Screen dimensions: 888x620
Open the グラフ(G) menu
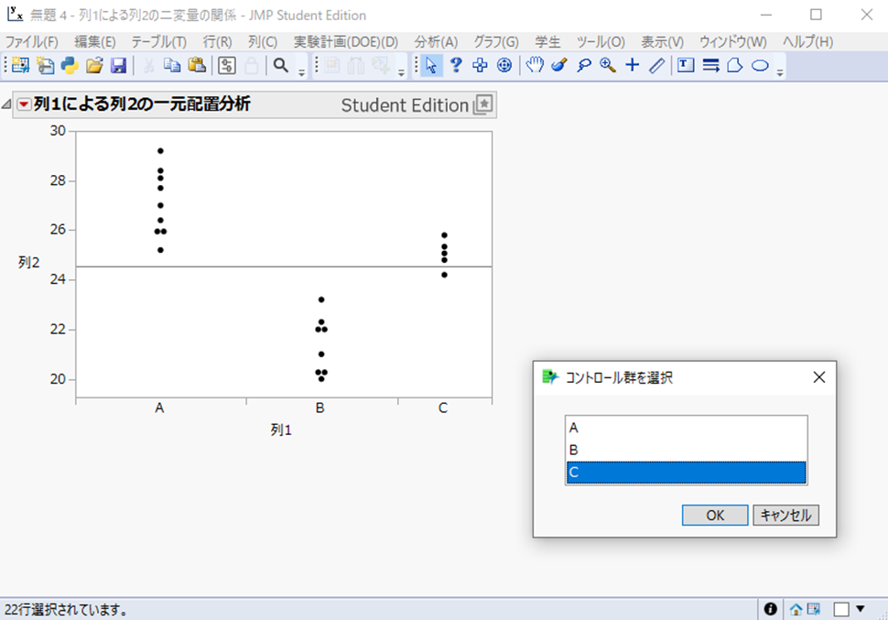point(495,42)
